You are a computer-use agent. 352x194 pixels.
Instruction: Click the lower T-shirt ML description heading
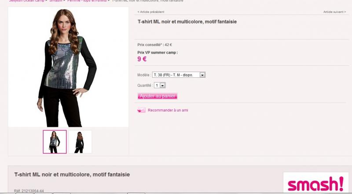point(72,175)
